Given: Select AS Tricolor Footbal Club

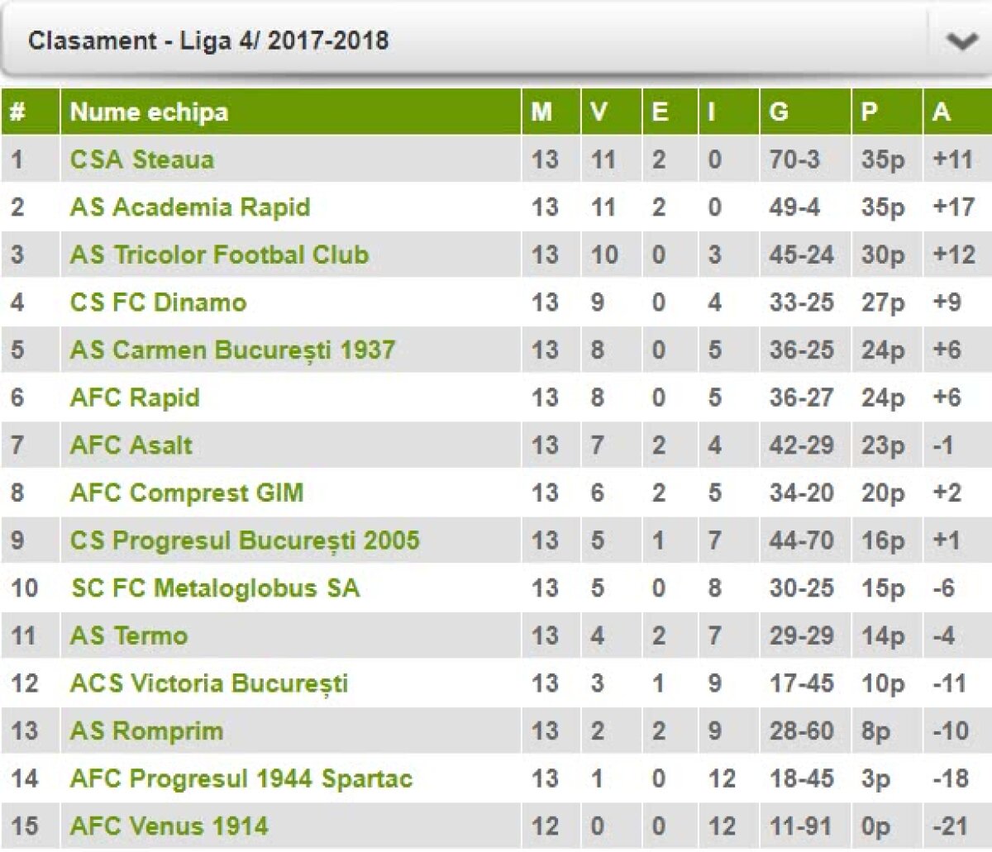Looking at the screenshot, I should tap(219, 255).
